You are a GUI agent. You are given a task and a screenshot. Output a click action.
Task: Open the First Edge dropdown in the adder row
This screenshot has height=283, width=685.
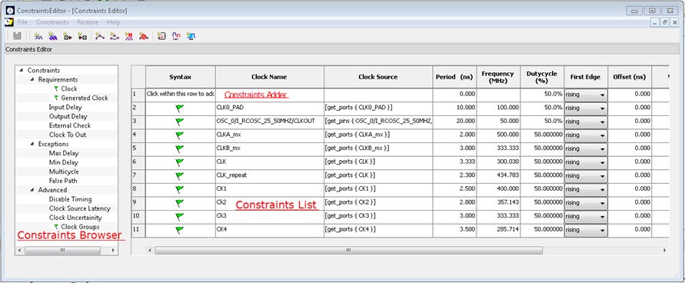pos(585,95)
